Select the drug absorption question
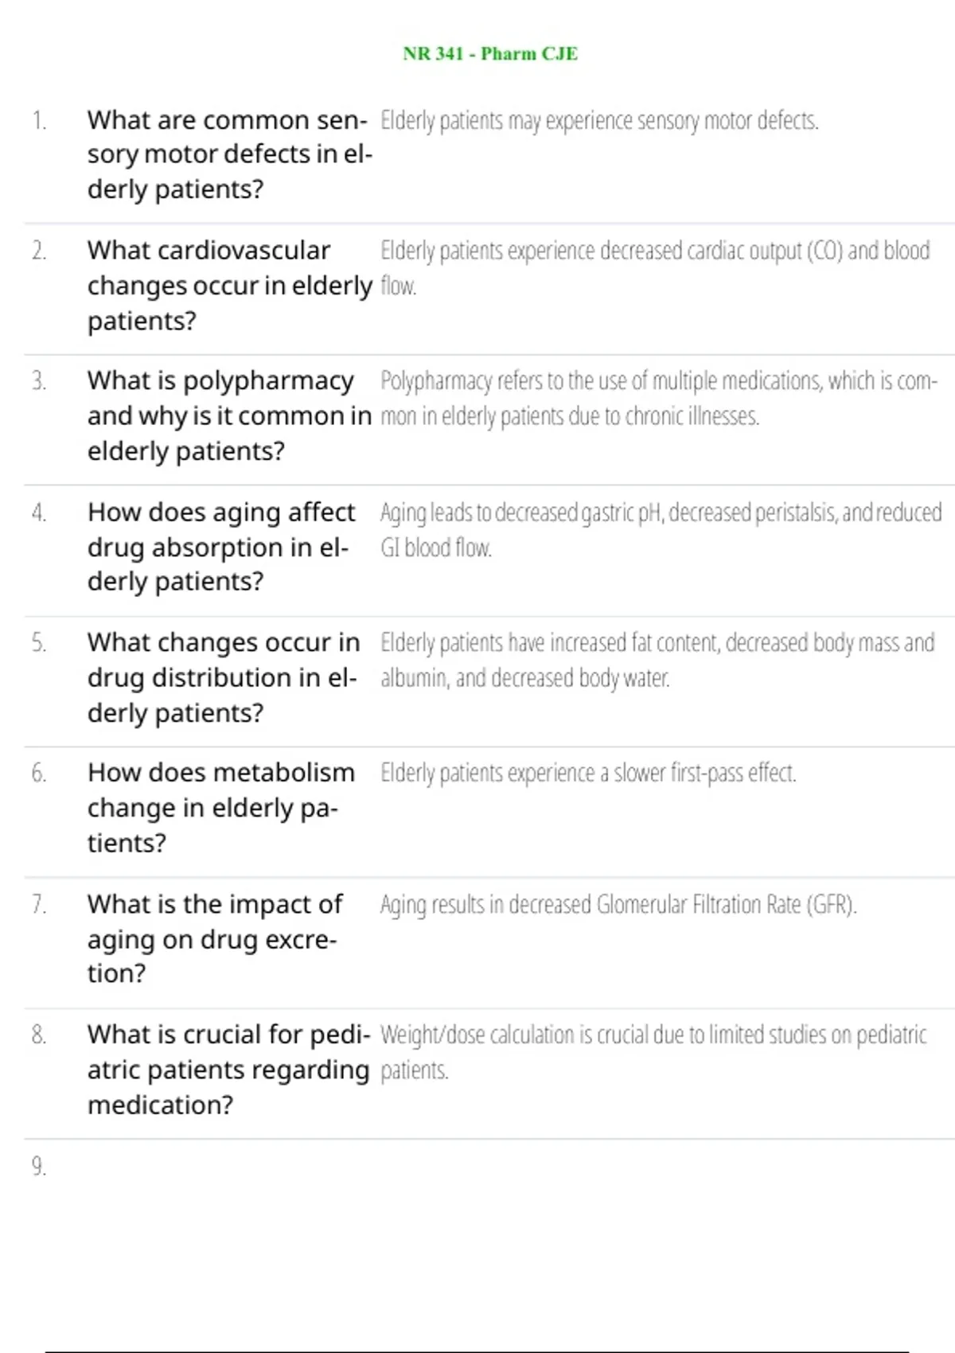 click(x=221, y=547)
